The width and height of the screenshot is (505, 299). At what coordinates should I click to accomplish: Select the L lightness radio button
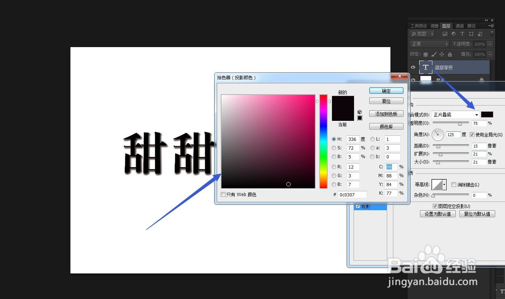[373, 139]
